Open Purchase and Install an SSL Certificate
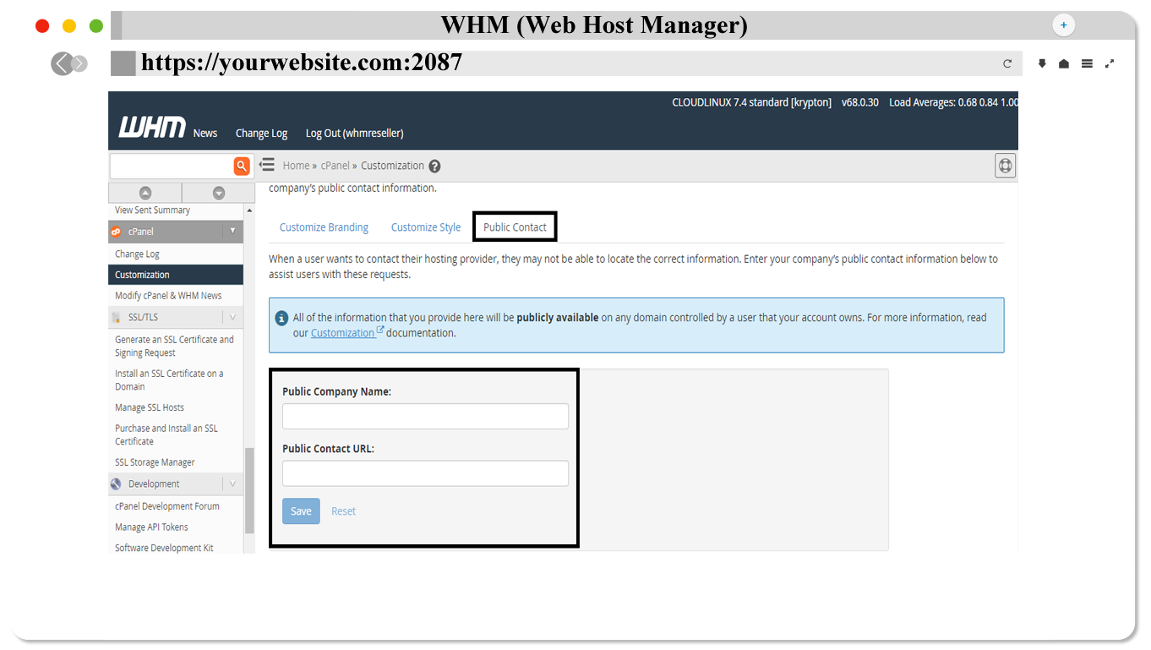1151x650 pixels. click(x=166, y=434)
